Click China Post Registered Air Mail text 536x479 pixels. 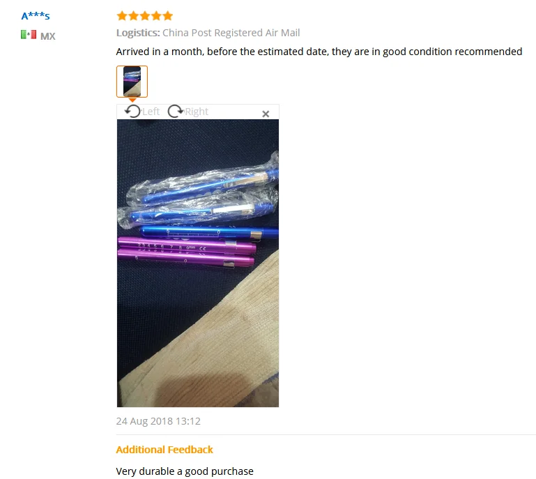click(231, 33)
